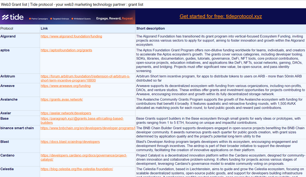Open the grants.avax.network link
The image size is (306, 177).
[x=62, y=100]
